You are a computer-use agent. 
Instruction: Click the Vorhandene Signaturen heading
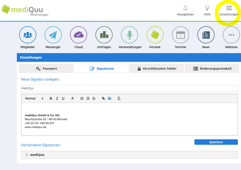coord(41,145)
